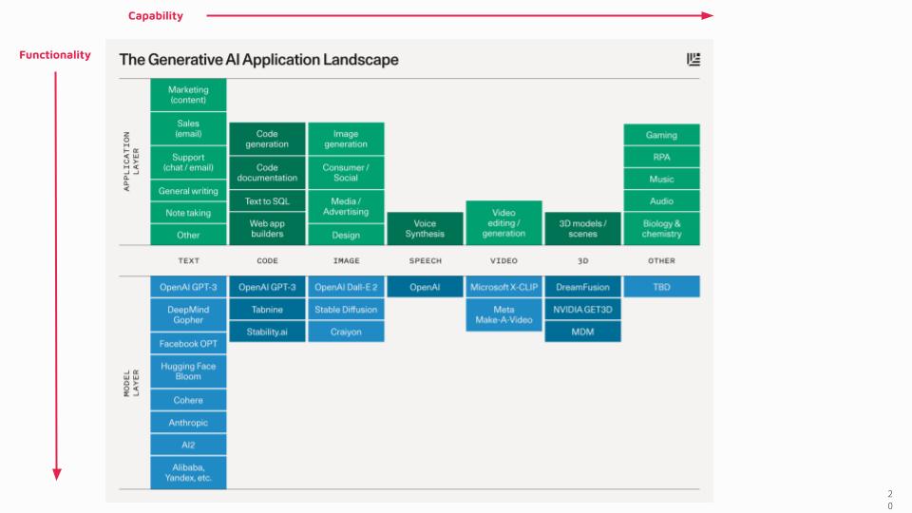Click the green Other box in the TEXT column

(x=188, y=235)
